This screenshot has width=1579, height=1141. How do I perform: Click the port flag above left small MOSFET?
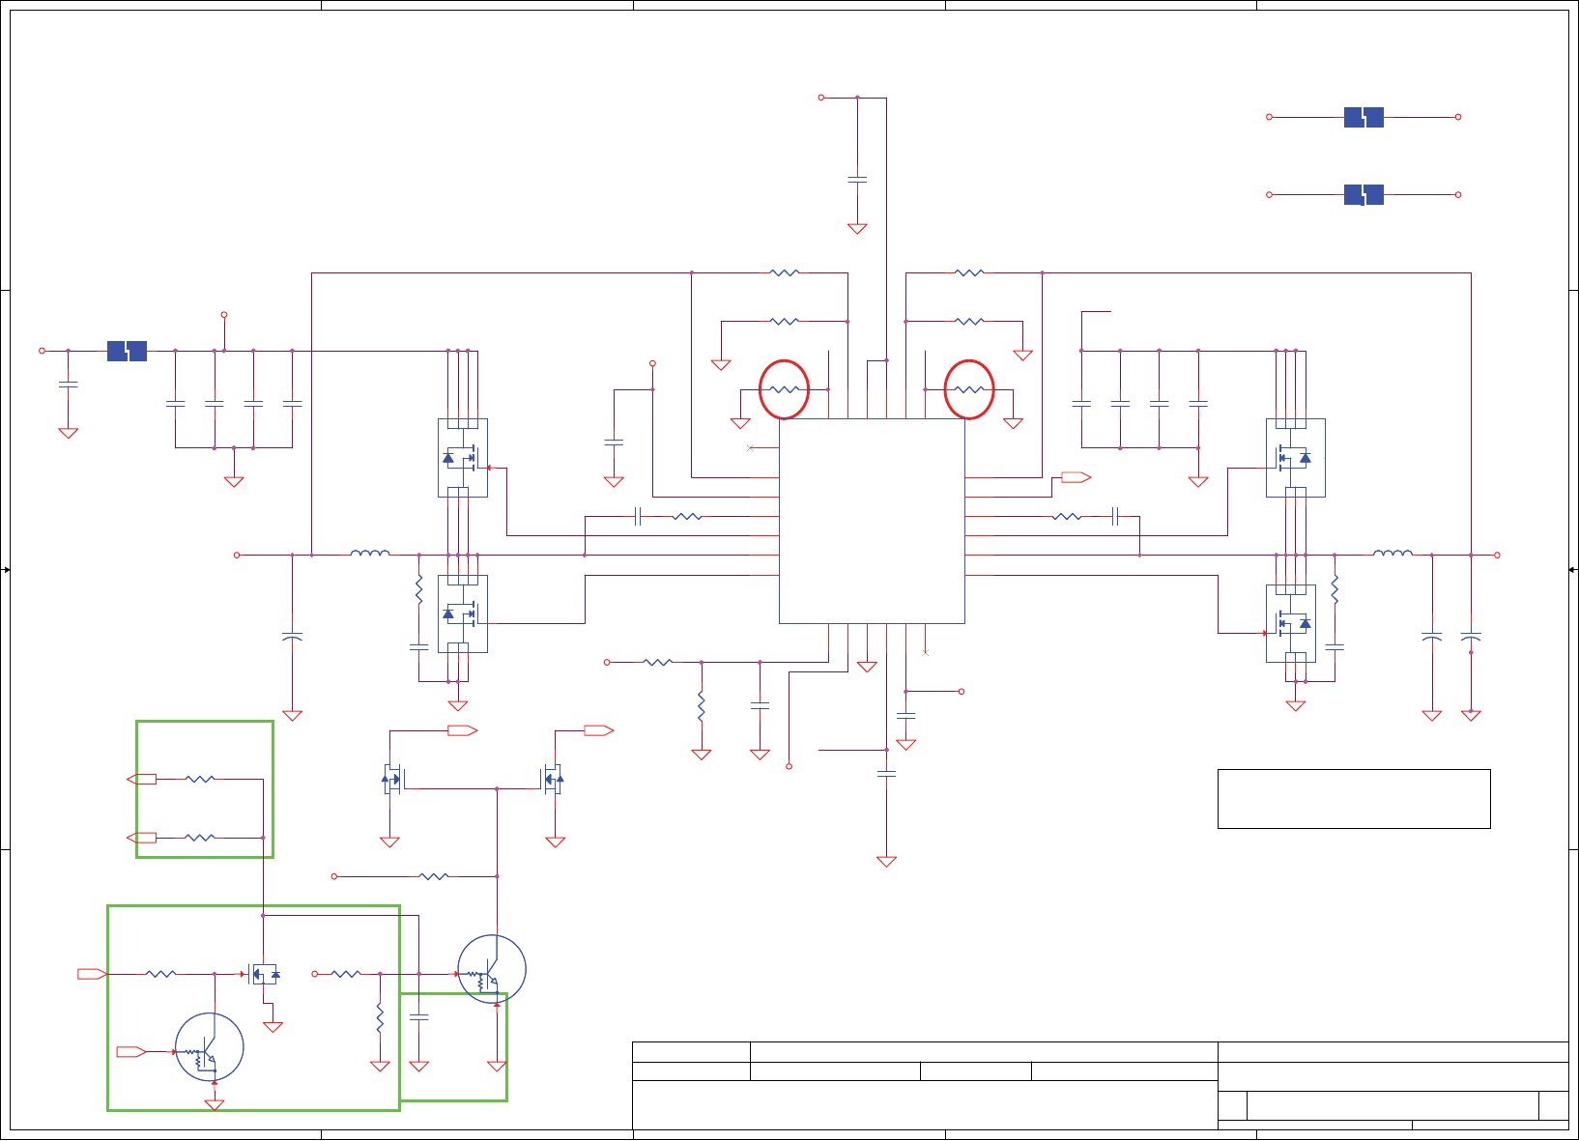pos(462,730)
